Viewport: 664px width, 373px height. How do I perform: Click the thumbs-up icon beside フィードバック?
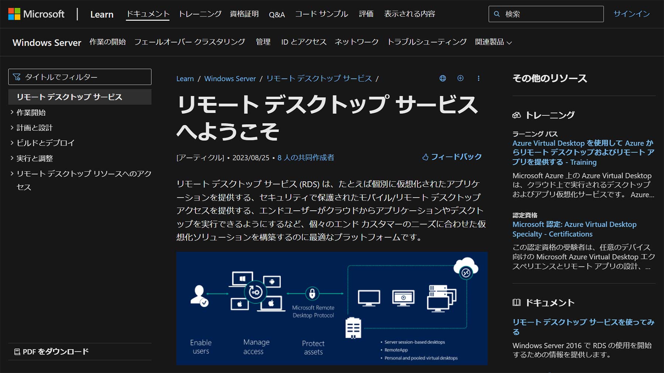(425, 157)
